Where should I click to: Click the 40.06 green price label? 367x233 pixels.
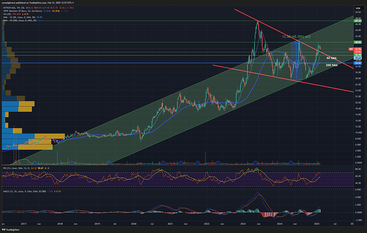(x=358, y=43)
